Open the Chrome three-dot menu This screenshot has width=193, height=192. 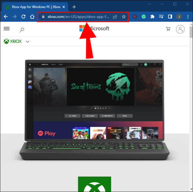coord(188,17)
